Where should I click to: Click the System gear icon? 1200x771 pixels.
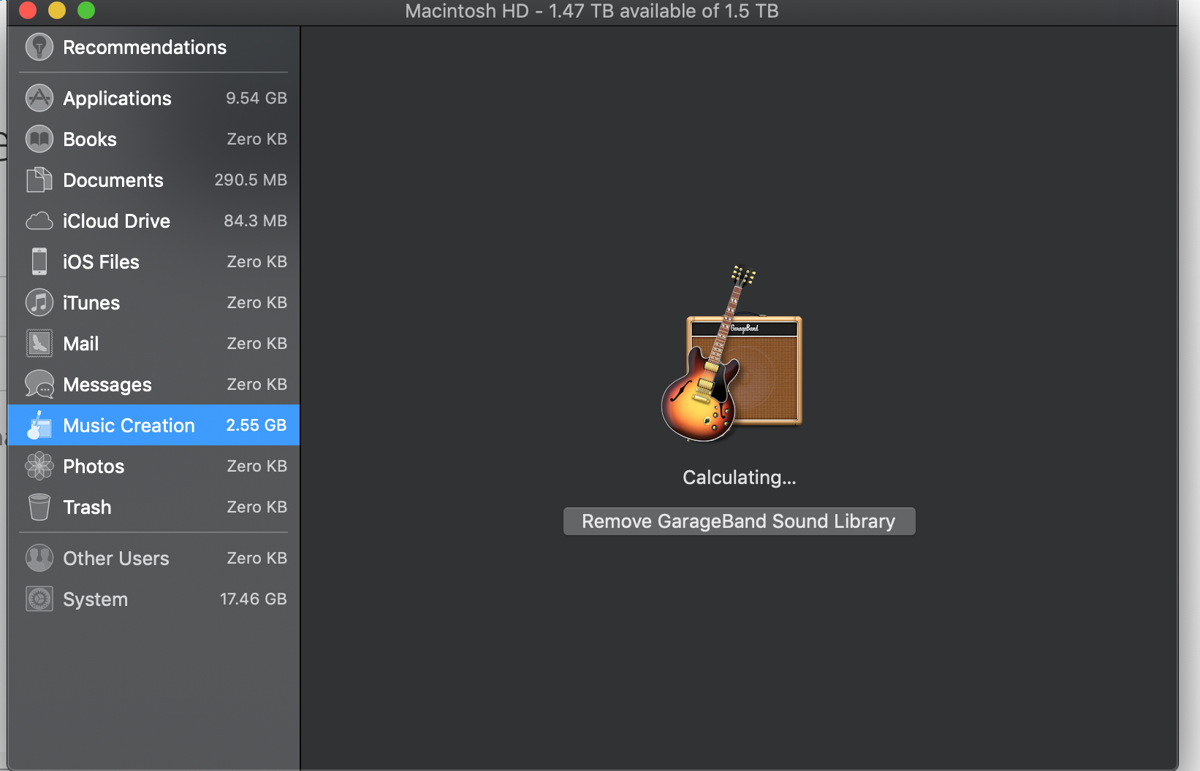coord(39,599)
